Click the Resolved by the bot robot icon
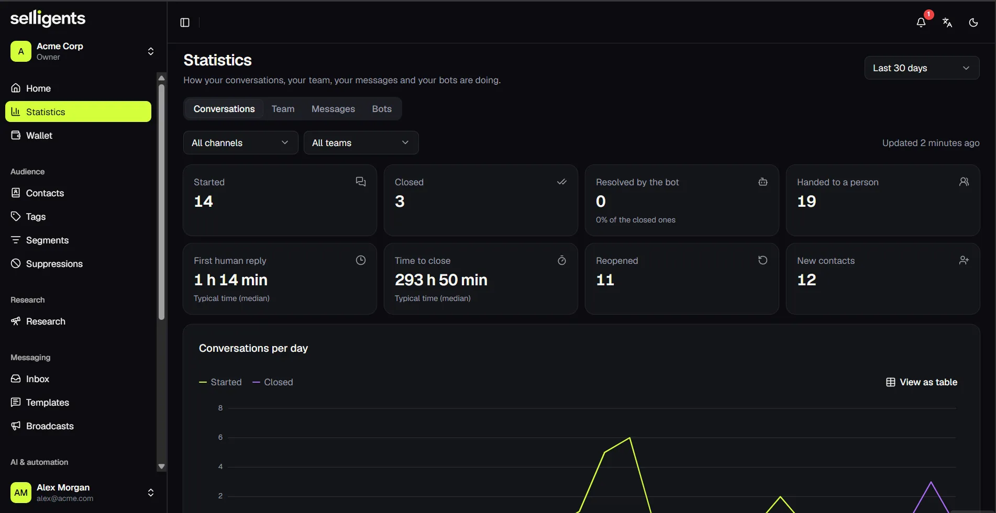This screenshot has width=996, height=513. 763,182
